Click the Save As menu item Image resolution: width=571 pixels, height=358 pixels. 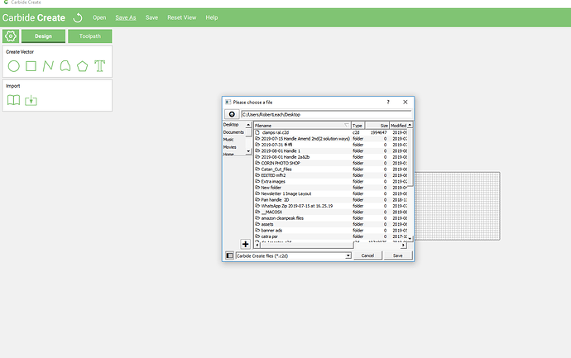tap(126, 17)
